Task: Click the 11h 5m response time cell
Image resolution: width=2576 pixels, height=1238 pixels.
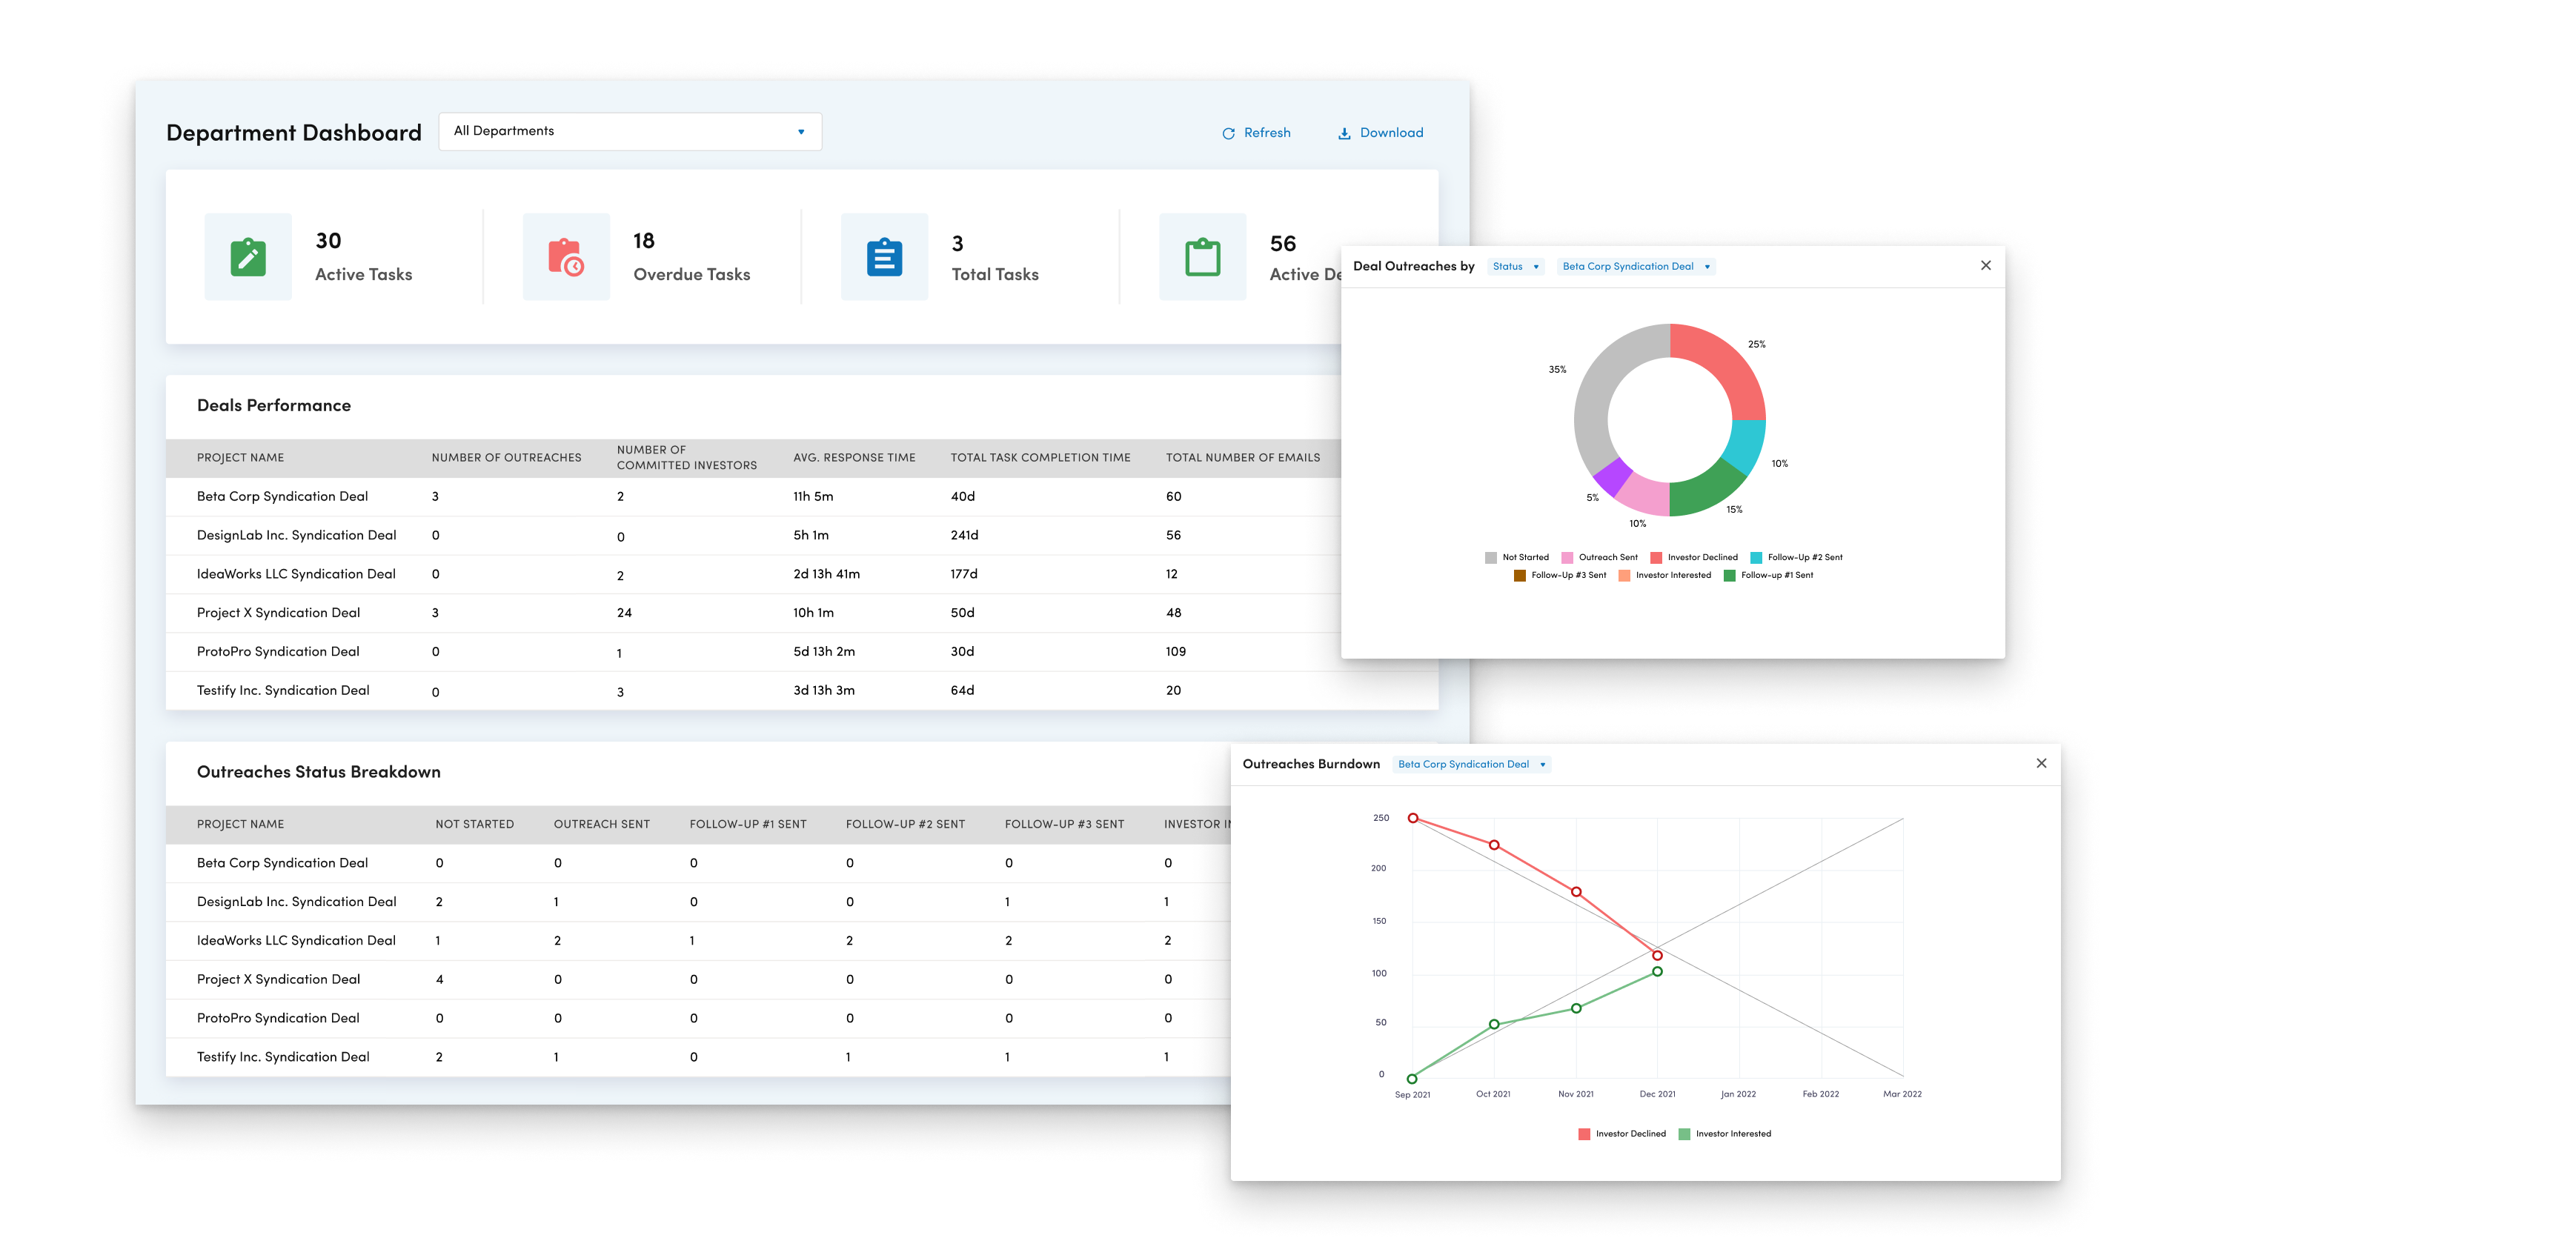Action: tap(813, 497)
